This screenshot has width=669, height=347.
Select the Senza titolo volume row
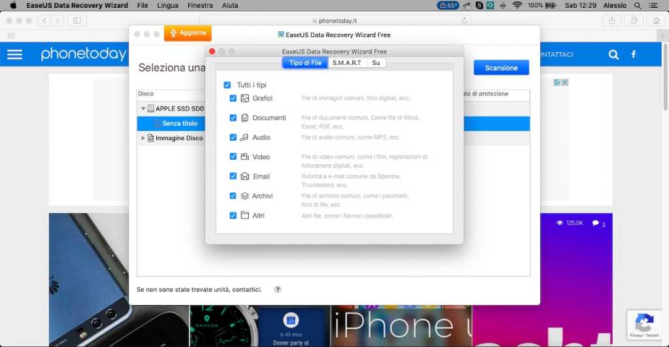click(x=180, y=123)
